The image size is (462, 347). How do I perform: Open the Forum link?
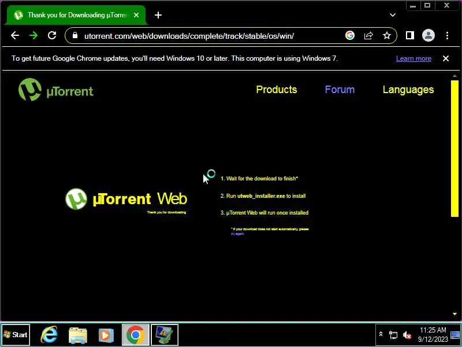click(340, 90)
